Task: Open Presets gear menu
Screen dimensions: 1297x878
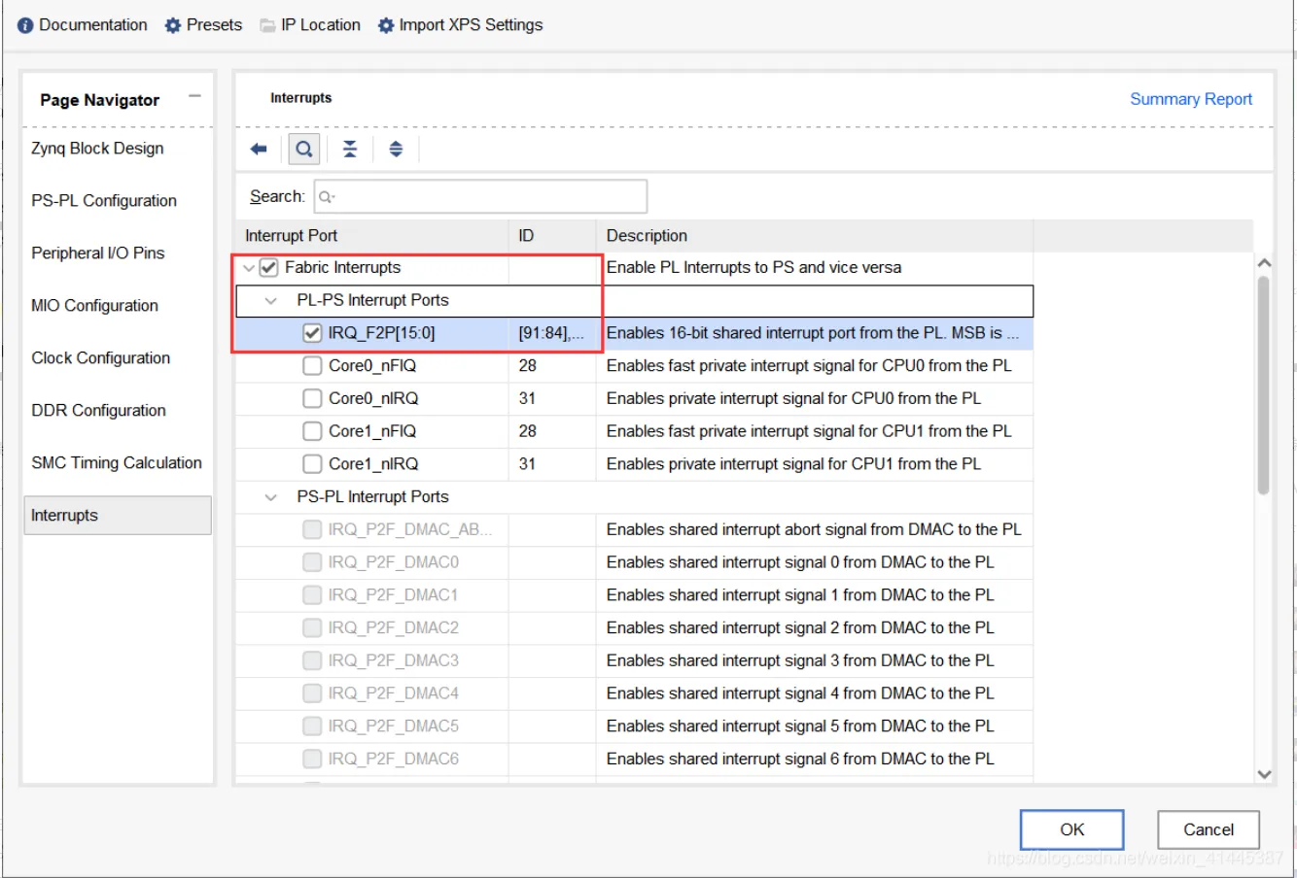Action: click(x=173, y=25)
